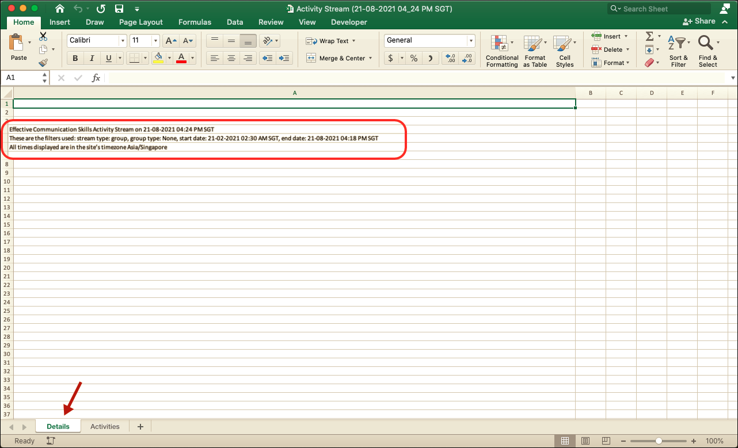738x448 pixels.
Task: Customize the Quick Access Toolbar
Action: pos(136,9)
